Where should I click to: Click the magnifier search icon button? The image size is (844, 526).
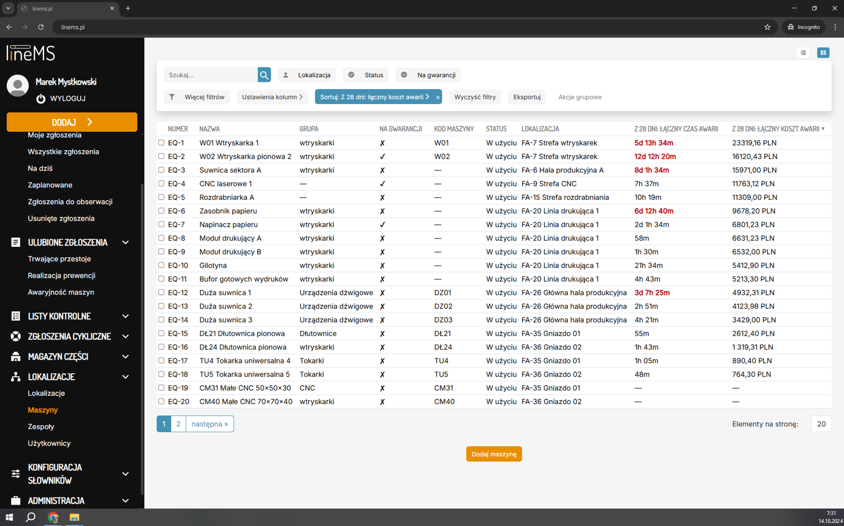point(264,75)
